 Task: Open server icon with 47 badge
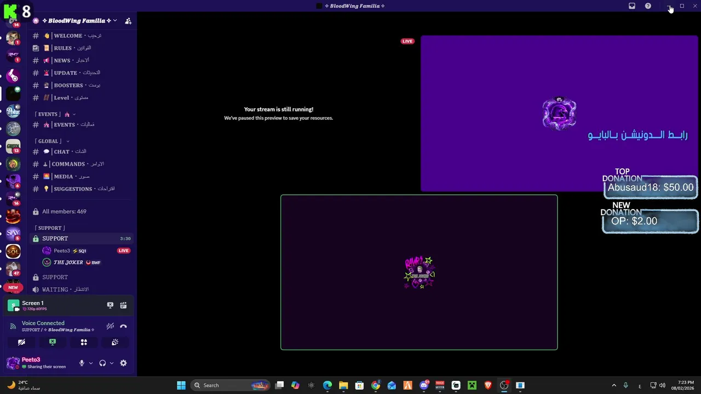[13, 269]
